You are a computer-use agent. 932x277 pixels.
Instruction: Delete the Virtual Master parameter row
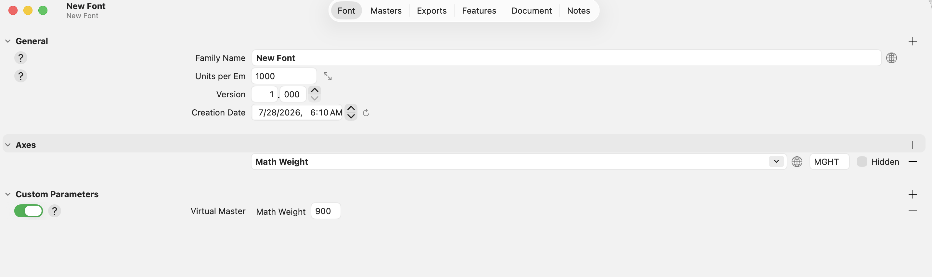pyautogui.click(x=913, y=211)
